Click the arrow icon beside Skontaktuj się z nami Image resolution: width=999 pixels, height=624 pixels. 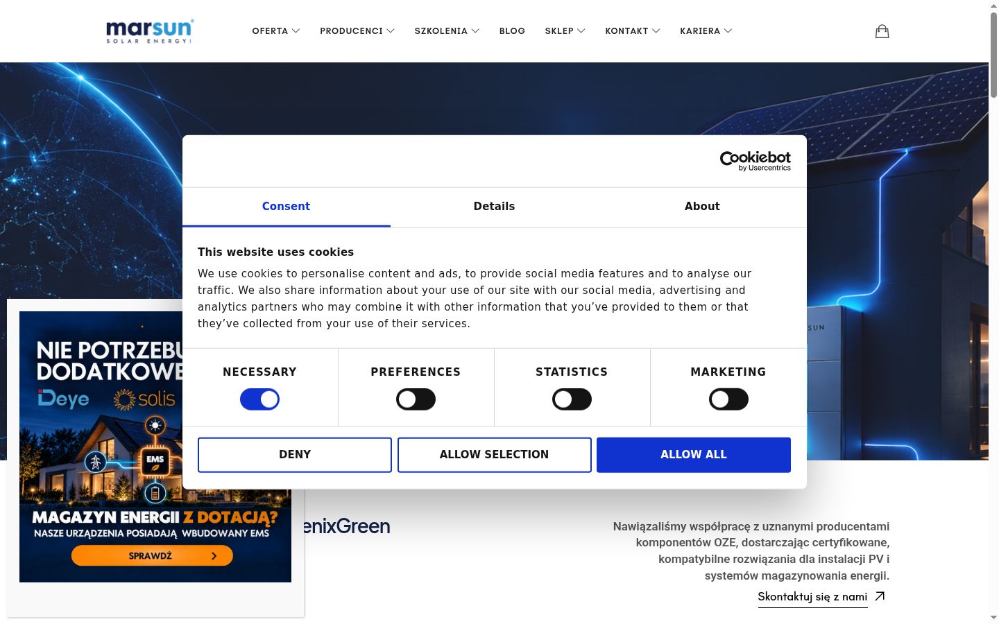point(880,596)
